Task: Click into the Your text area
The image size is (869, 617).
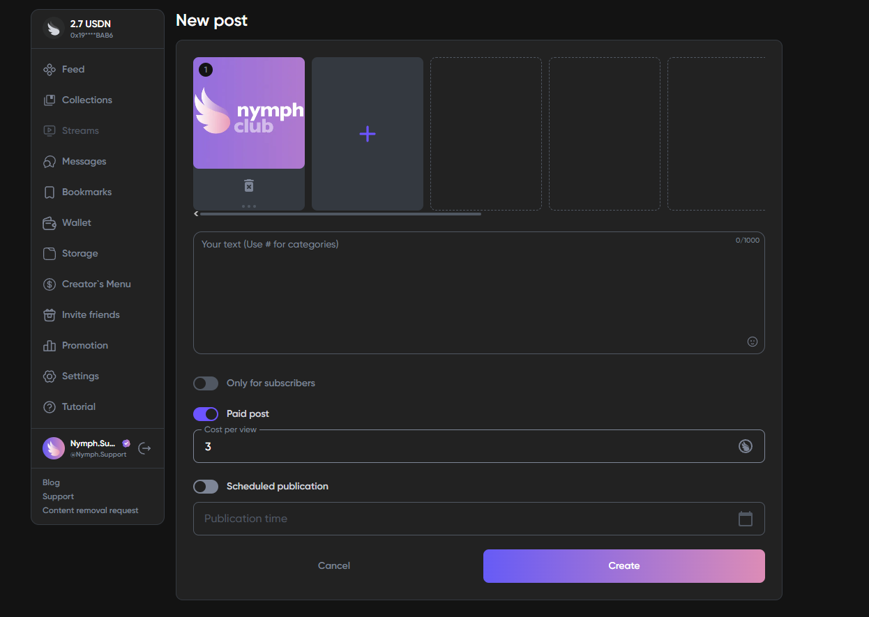Action: (479, 293)
